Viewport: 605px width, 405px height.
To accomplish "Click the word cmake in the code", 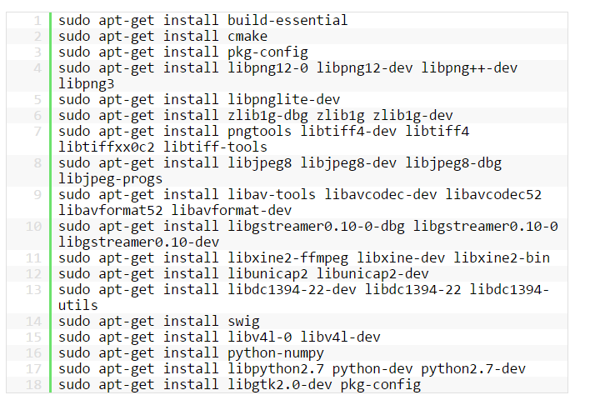I will pyautogui.click(x=247, y=36).
